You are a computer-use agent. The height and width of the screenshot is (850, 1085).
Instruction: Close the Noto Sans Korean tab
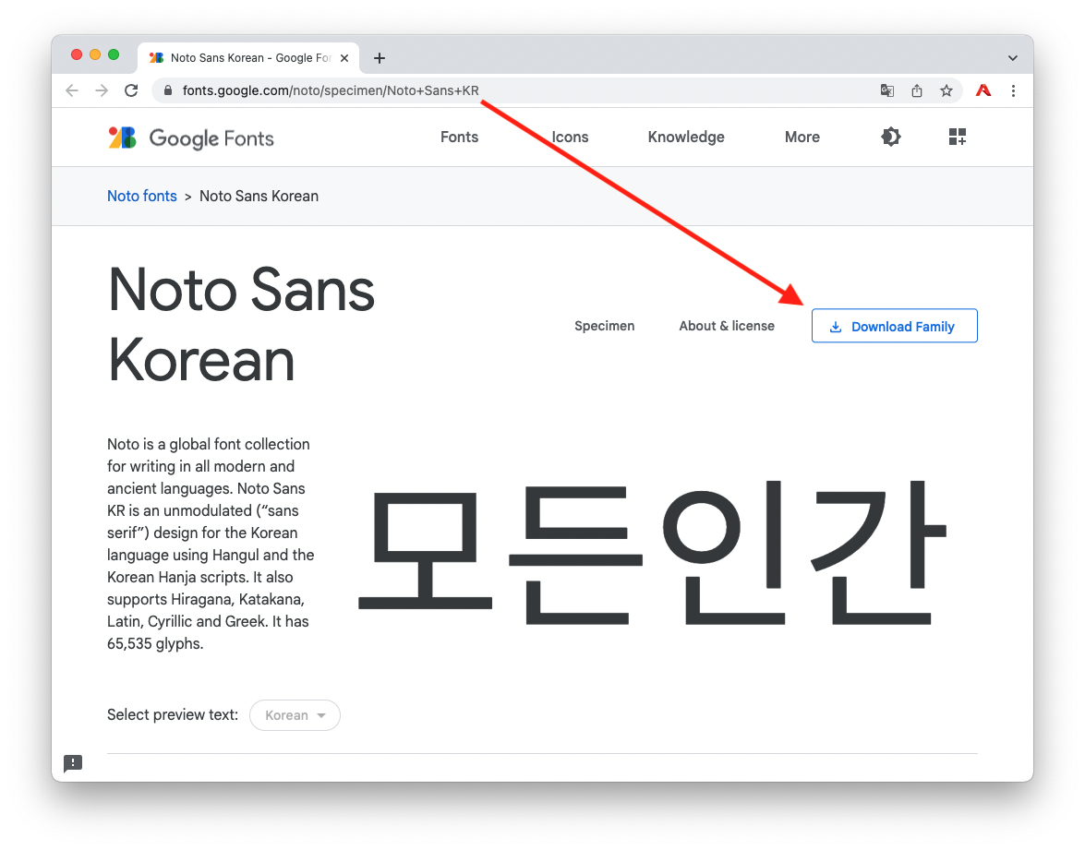point(344,58)
